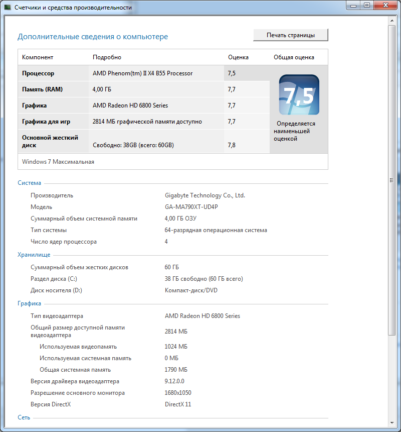This screenshot has height=432, width=401.
Task: Click the scrollbar up arrow
Action: tap(392, 21)
